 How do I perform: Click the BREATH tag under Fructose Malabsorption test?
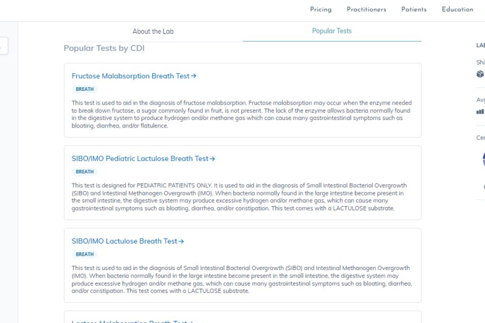pyautogui.click(x=85, y=90)
